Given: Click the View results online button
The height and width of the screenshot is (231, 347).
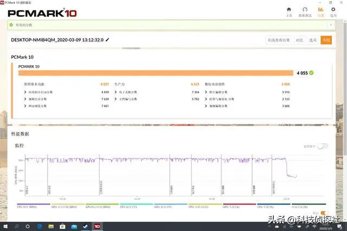Looking at the screenshot, I should (279, 40).
